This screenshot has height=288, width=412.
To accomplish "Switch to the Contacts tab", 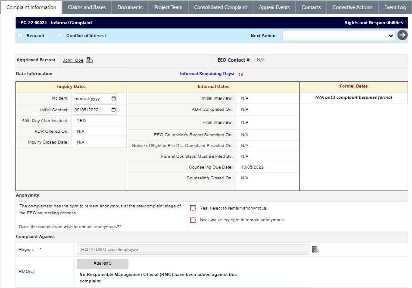I will coord(311,7).
